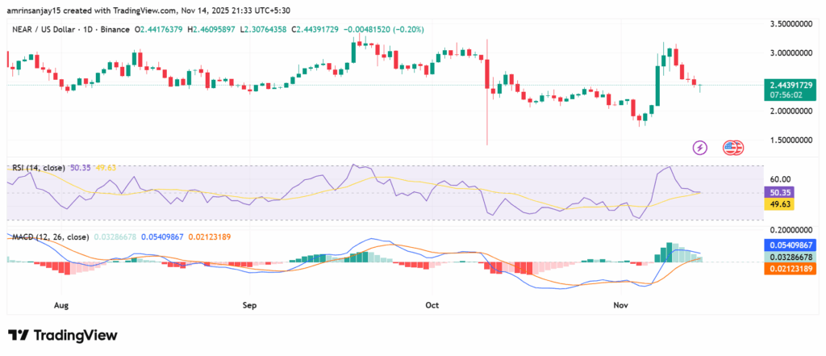Screen dimensions: 826x356
Task: Click the Sep label on time axis
Action: 249,306
